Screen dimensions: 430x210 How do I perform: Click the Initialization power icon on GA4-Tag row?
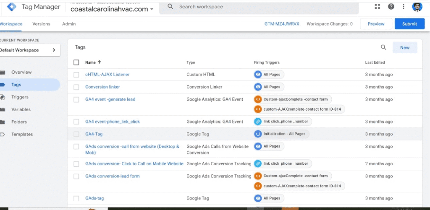258,134
